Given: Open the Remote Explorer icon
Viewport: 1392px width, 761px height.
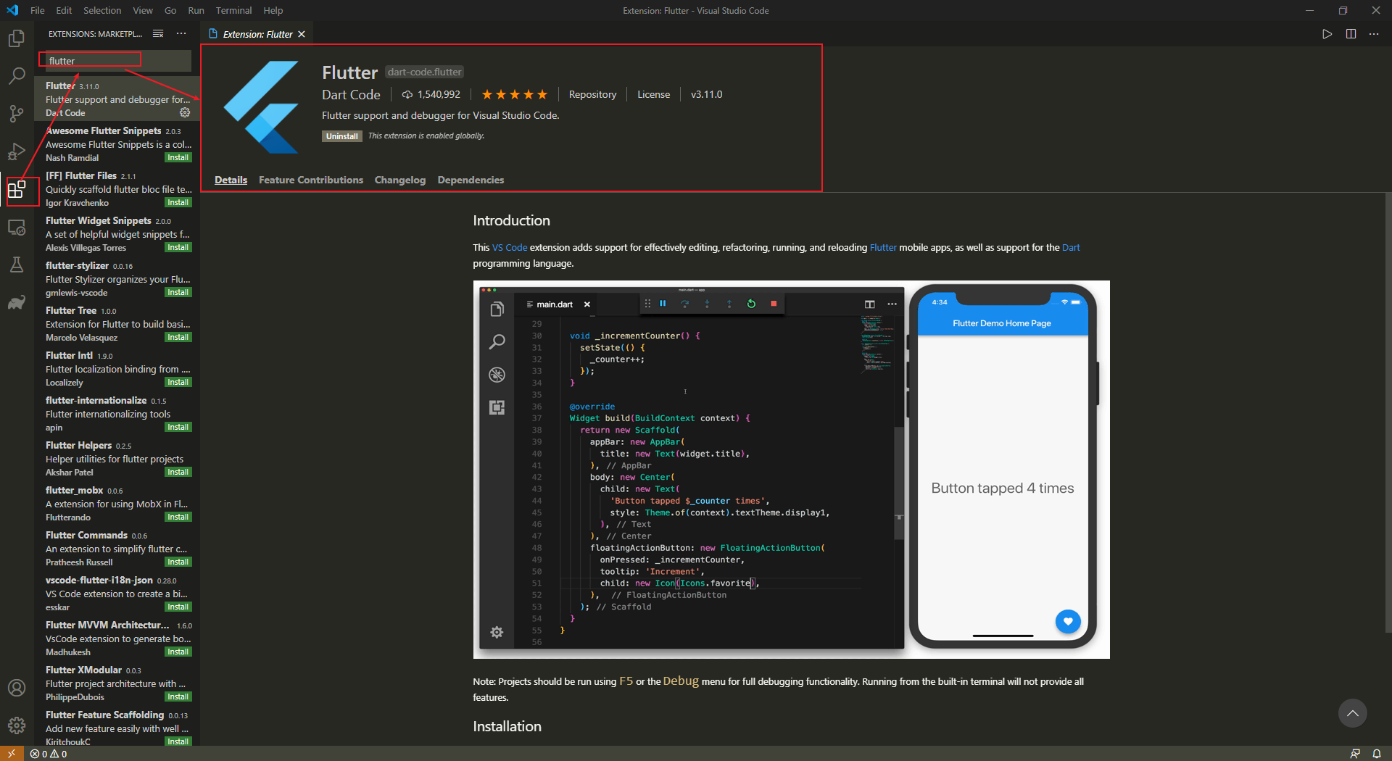Looking at the screenshot, I should [17, 228].
